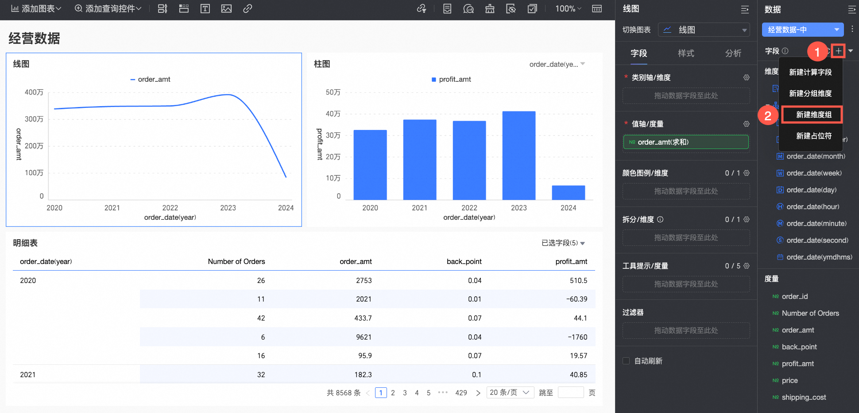This screenshot has height=413, width=859.
Task: Go to next table page arrow
Action: coord(478,393)
